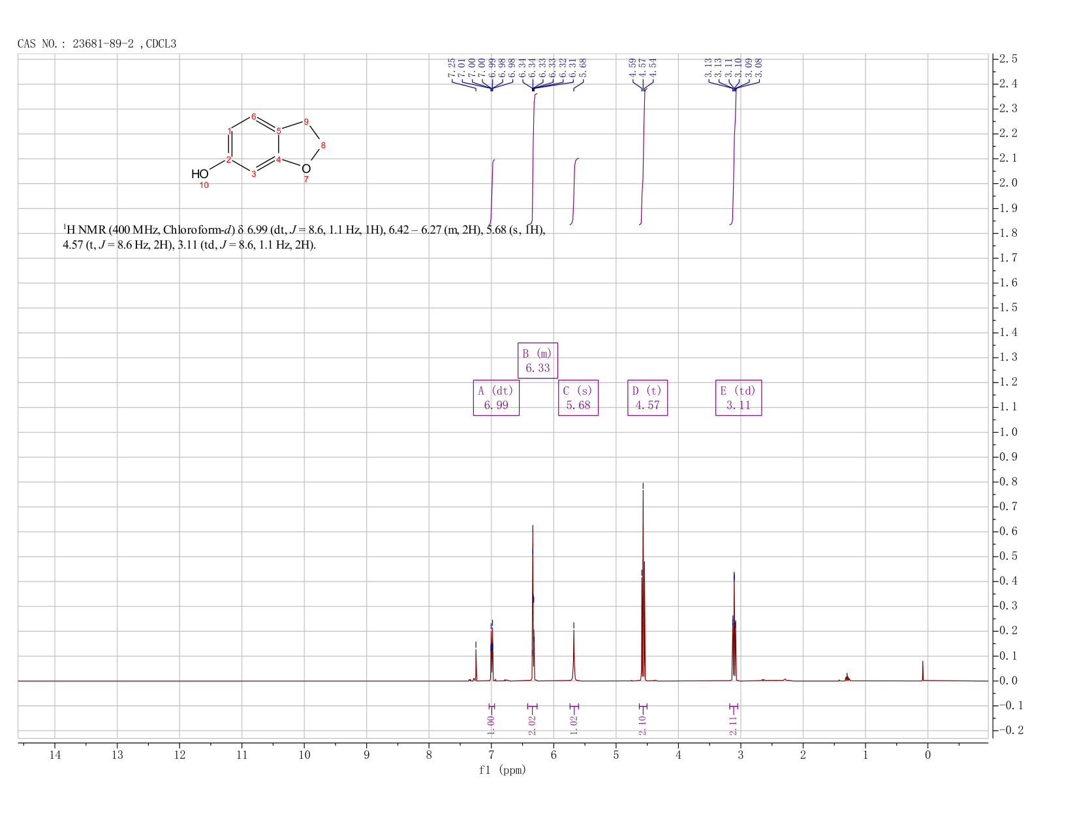Select y-axis tick label 1.5
Image resolution: width=1077 pixels, height=832 pixels.
(1008, 308)
